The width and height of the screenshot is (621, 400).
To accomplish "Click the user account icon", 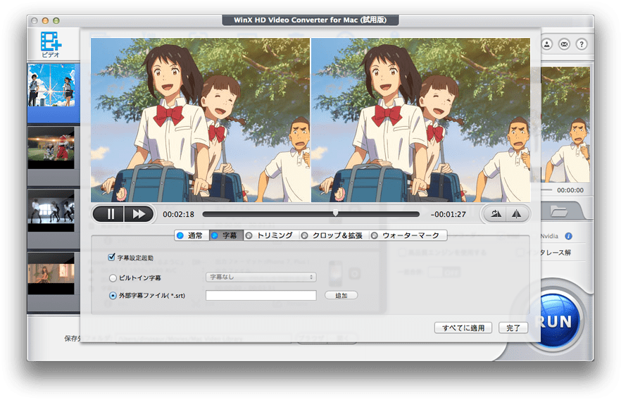I will 548,44.
